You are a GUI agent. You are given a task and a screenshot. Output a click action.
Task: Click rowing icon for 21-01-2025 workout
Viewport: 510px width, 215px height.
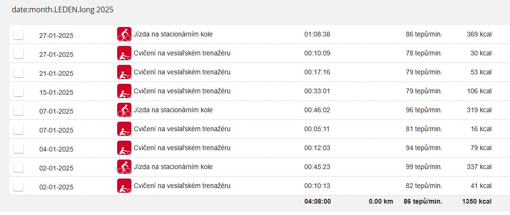(124, 72)
